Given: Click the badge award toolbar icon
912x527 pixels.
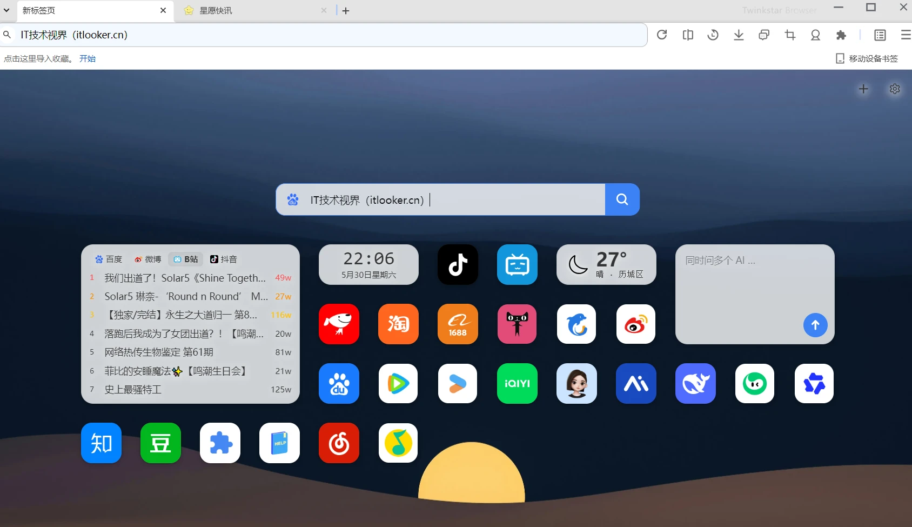Looking at the screenshot, I should point(815,35).
